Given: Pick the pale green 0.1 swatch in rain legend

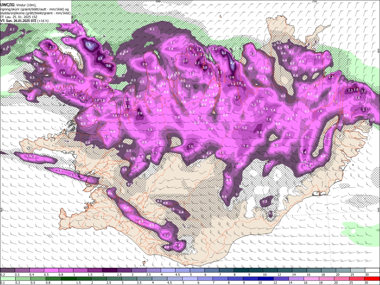Looking at the screenshot, I should (x=7, y=278).
